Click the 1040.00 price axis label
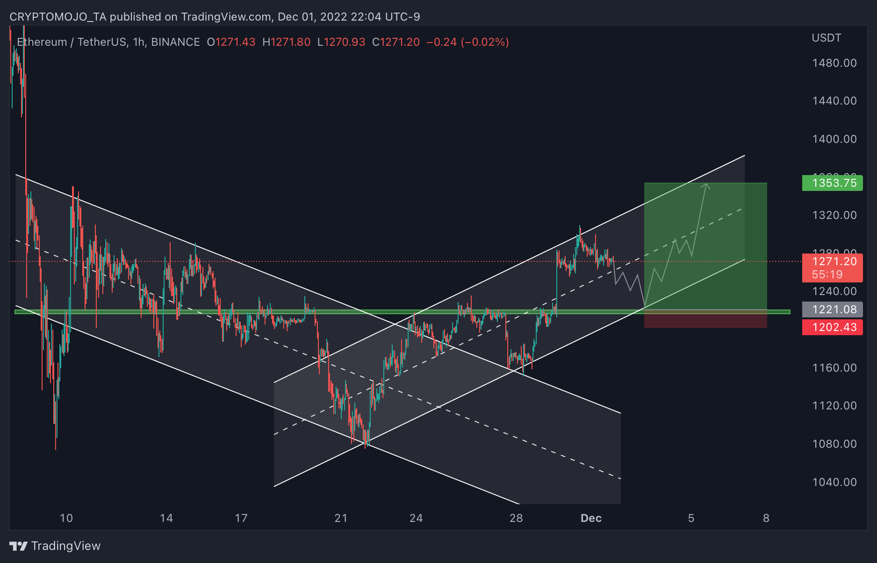877x563 pixels. click(834, 482)
